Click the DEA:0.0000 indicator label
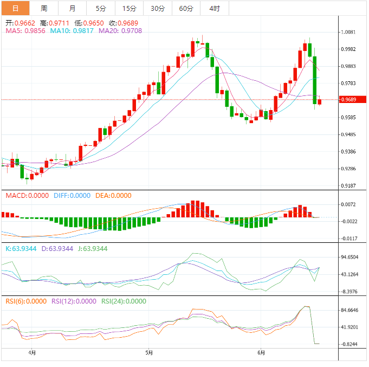Viewport: 369px width, 367px height. click(x=113, y=196)
